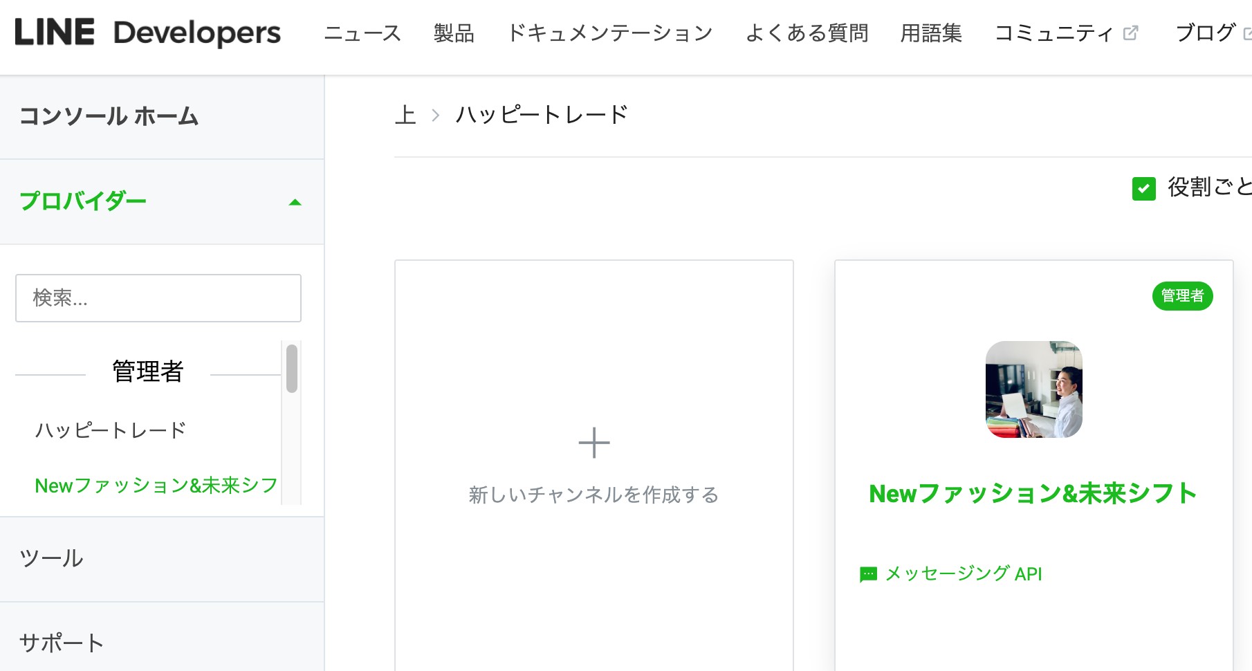Click the provider list scrollbar thumb
The image size is (1252, 671).
pyautogui.click(x=292, y=369)
